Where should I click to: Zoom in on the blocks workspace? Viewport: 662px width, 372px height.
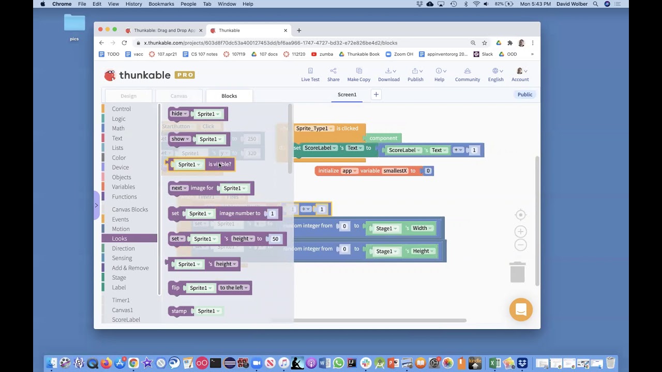tap(521, 231)
